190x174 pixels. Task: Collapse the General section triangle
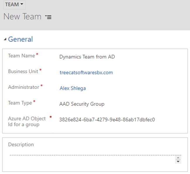[5, 39]
